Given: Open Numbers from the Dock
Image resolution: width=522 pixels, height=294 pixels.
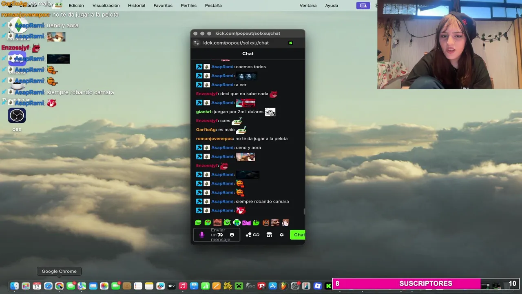Looking at the screenshot, I should pos(205,286).
